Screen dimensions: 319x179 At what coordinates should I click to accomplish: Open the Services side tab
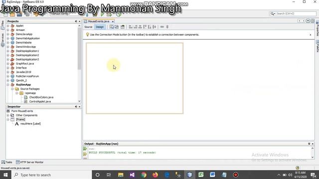point(2,40)
